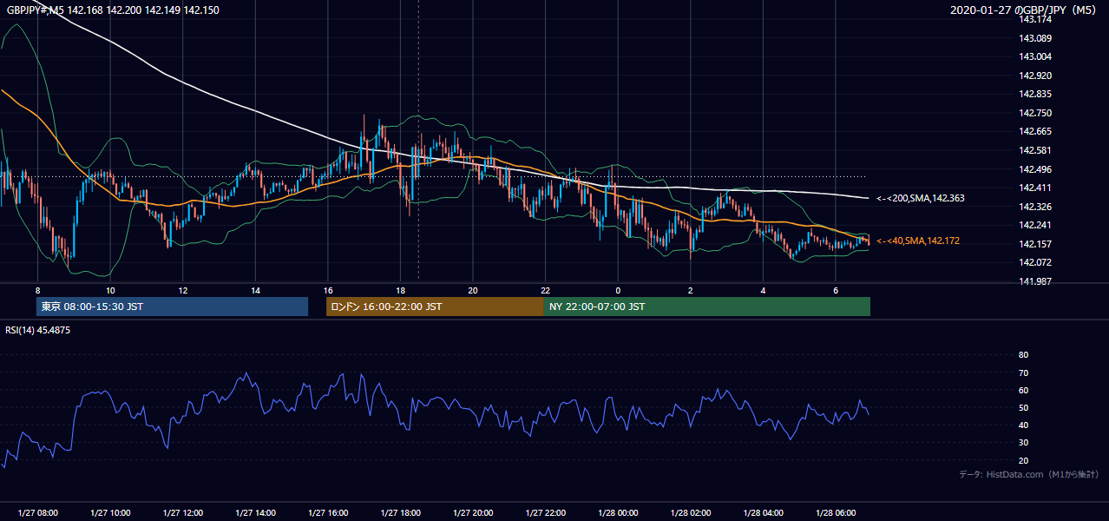Click RSI scale level 80
Screen dimensions: 1109x521
(x=1023, y=355)
